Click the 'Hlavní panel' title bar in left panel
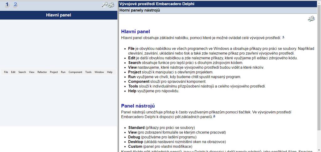321x152 pixels. click(x=59, y=15)
